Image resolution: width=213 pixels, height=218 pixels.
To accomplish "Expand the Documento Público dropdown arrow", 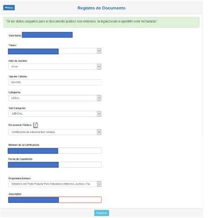I will 99,132.
